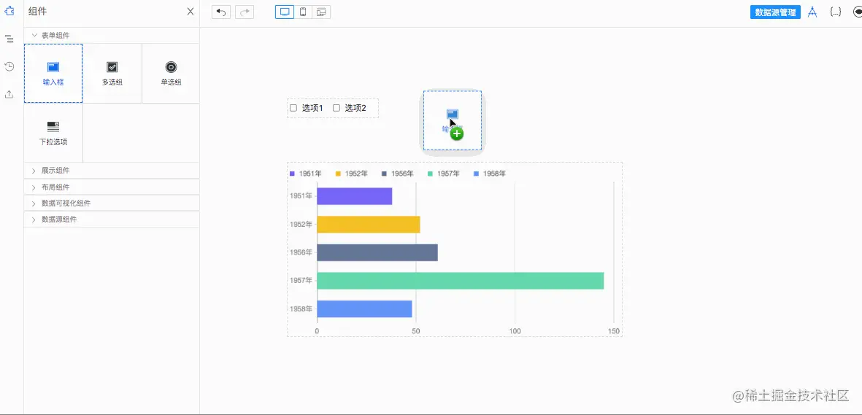862x415 pixels.
Task: Check the 选项1 checkbox
Action: pyautogui.click(x=293, y=108)
